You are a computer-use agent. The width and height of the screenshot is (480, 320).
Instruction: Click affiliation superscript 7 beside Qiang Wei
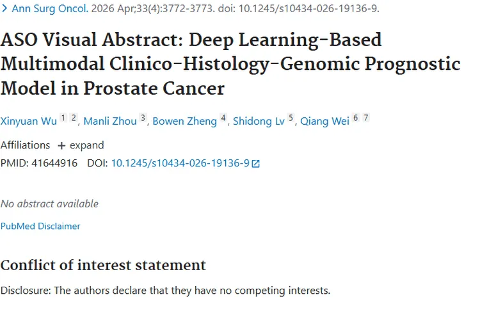[x=366, y=118]
